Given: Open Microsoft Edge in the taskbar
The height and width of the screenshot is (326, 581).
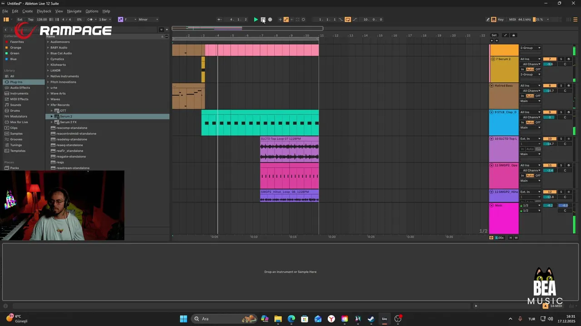Looking at the screenshot, I should (x=291, y=319).
